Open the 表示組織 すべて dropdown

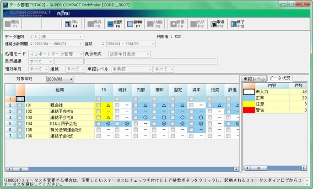(51, 62)
